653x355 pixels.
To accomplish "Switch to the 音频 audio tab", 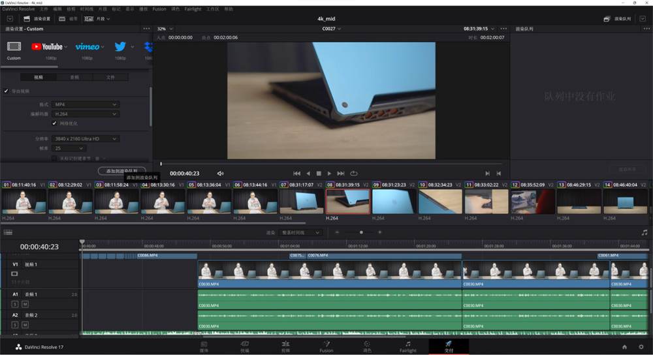I will point(74,77).
